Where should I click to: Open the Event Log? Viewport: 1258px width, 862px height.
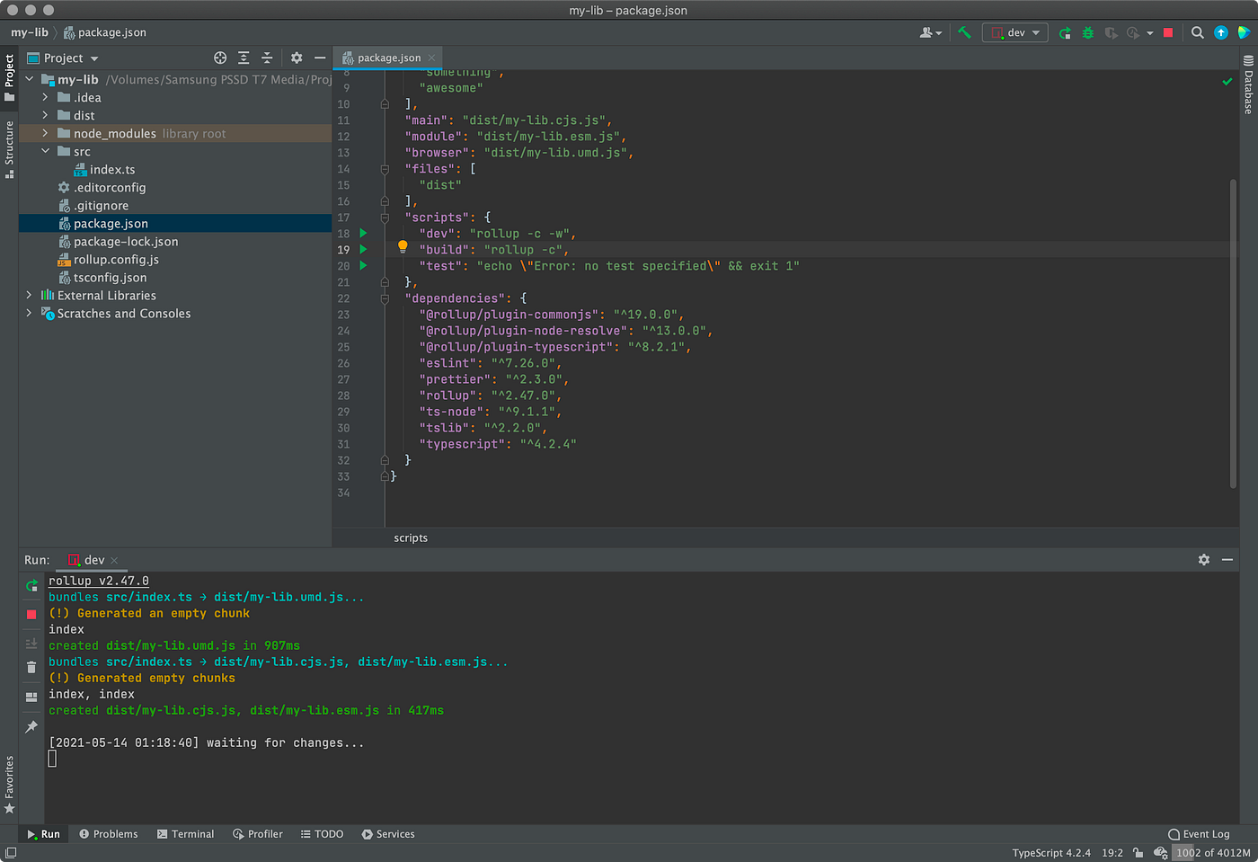(x=1199, y=834)
